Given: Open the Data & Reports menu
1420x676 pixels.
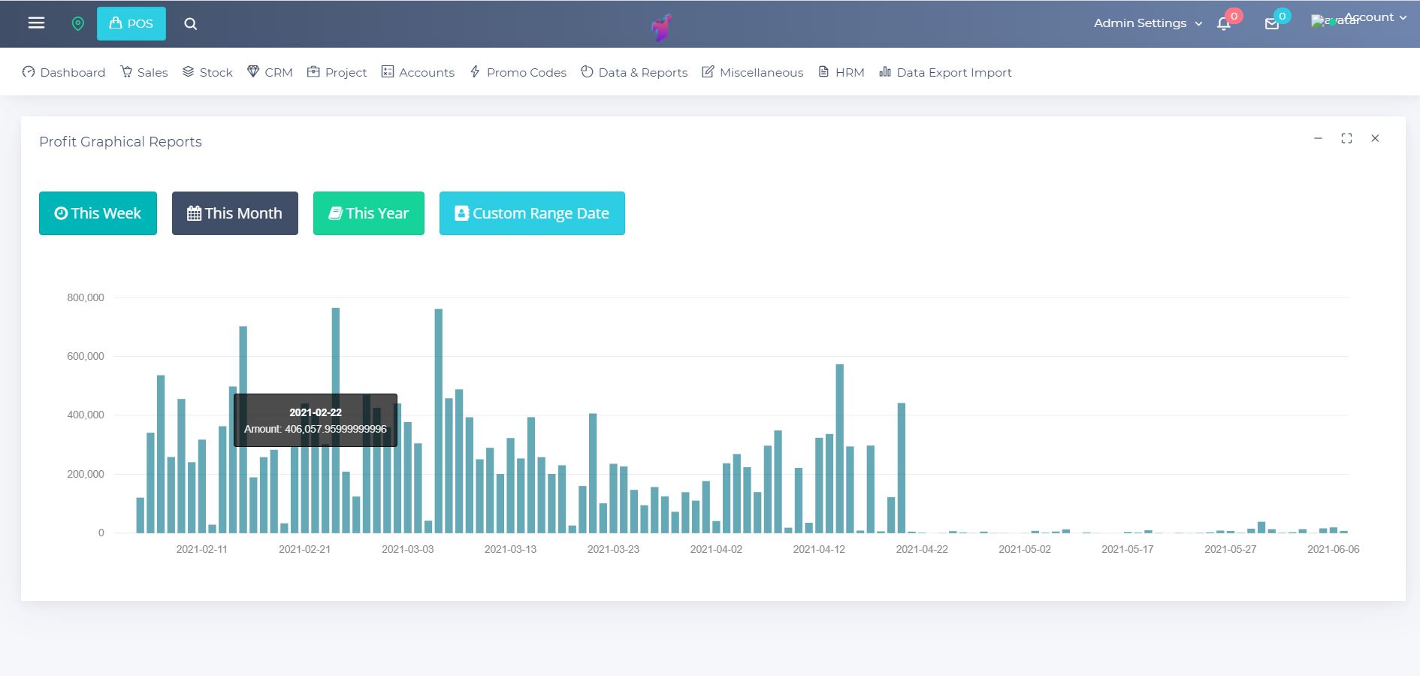Looking at the screenshot, I should tap(634, 72).
